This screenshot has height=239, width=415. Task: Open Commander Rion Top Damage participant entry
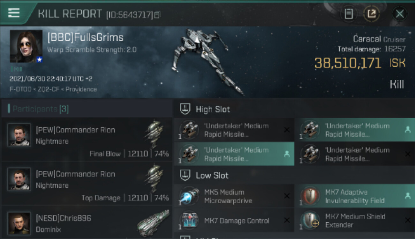86,184
